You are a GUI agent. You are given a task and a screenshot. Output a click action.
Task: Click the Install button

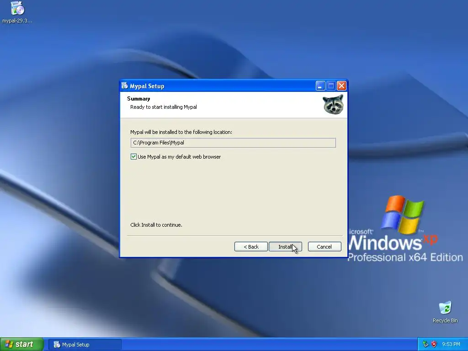[x=285, y=247]
